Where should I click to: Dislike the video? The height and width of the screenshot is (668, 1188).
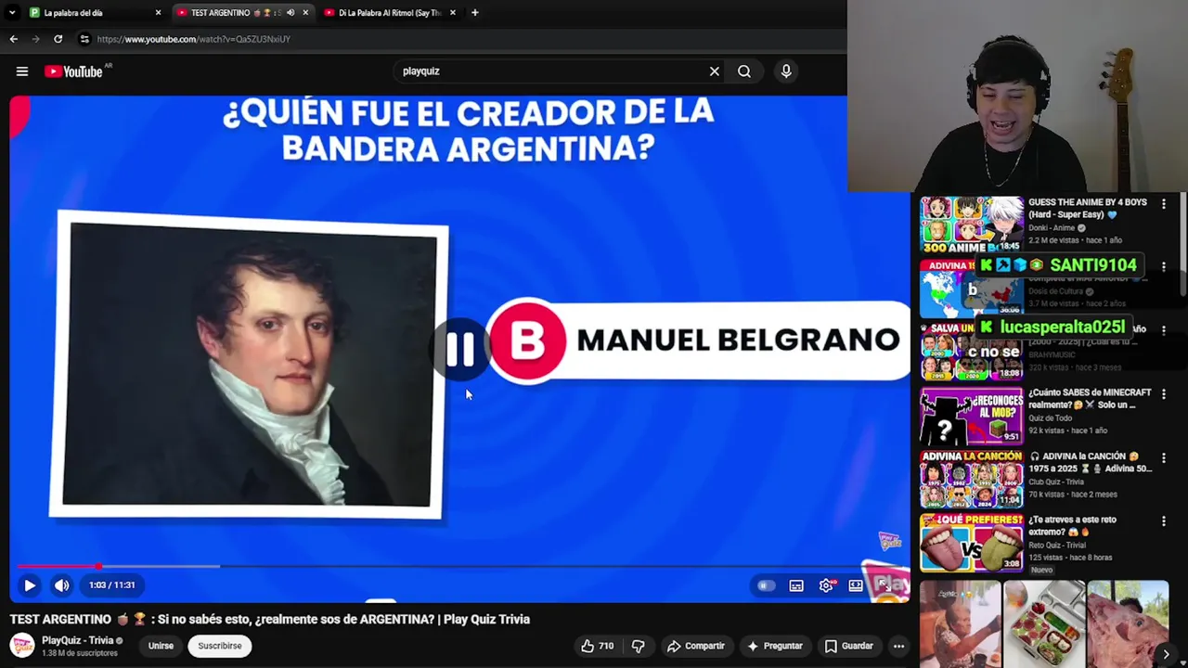638,646
